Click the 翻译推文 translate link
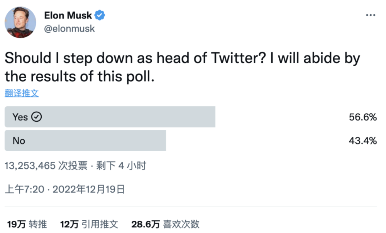The image size is (386, 233). (x=22, y=93)
